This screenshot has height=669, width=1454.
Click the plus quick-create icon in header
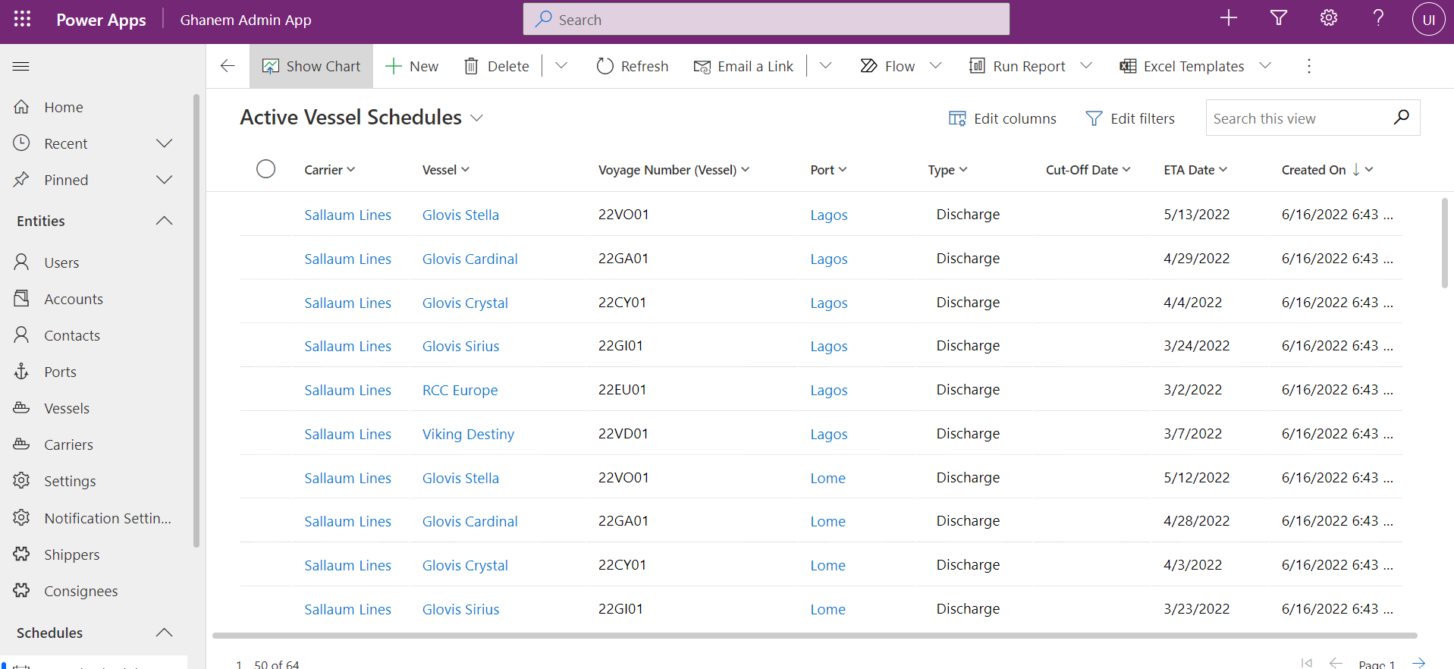[x=1229, y=17]
